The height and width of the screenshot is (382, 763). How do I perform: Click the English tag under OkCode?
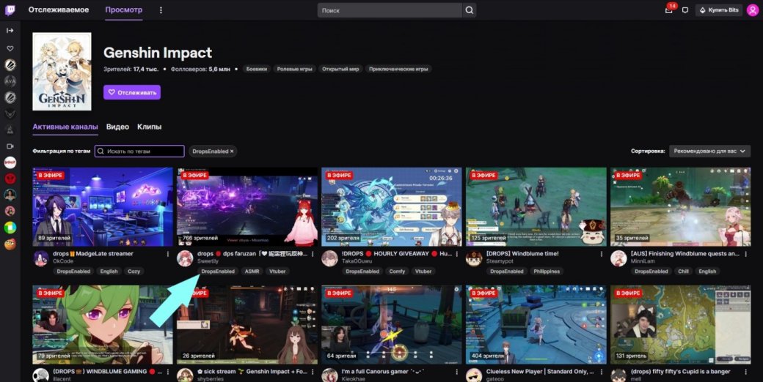109,271
